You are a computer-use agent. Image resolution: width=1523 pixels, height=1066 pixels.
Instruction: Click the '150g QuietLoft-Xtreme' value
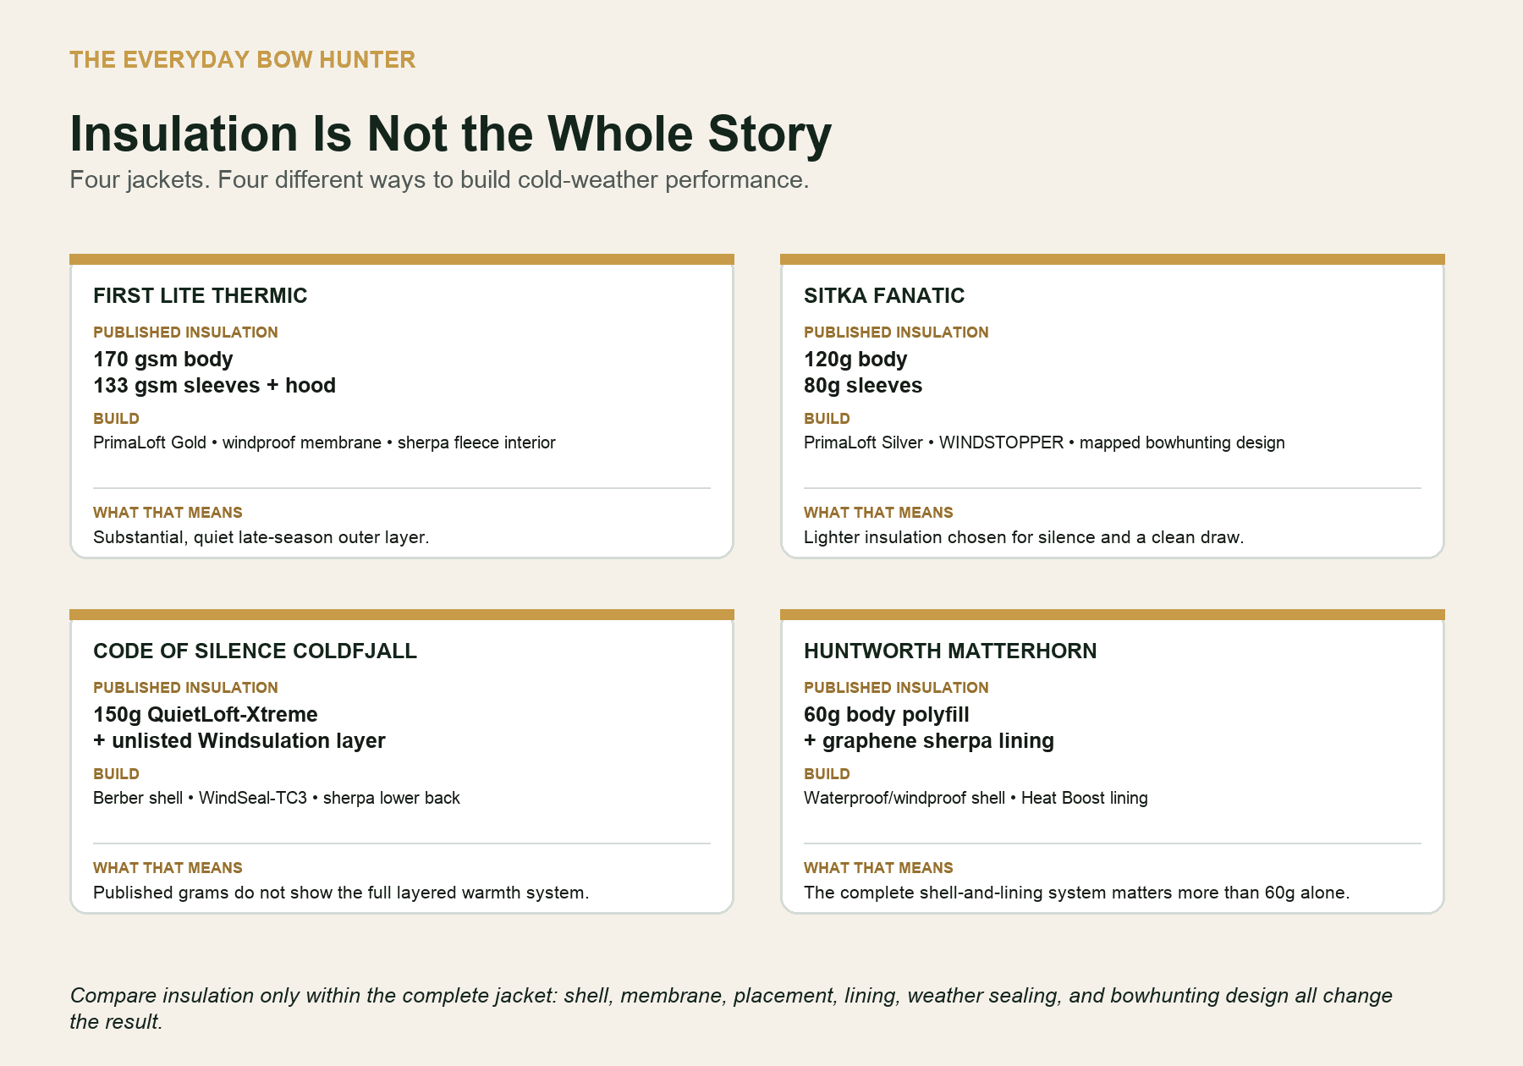pos(206,715)
